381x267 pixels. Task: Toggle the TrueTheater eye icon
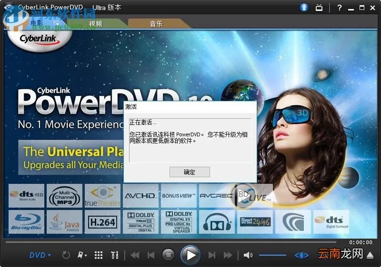coord(301,256)
